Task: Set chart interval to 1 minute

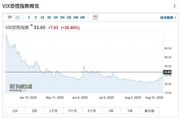Action: 29,17
